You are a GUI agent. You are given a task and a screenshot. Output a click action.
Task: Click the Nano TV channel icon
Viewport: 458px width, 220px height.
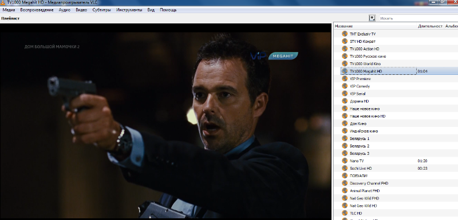click(x=345, y=161)
